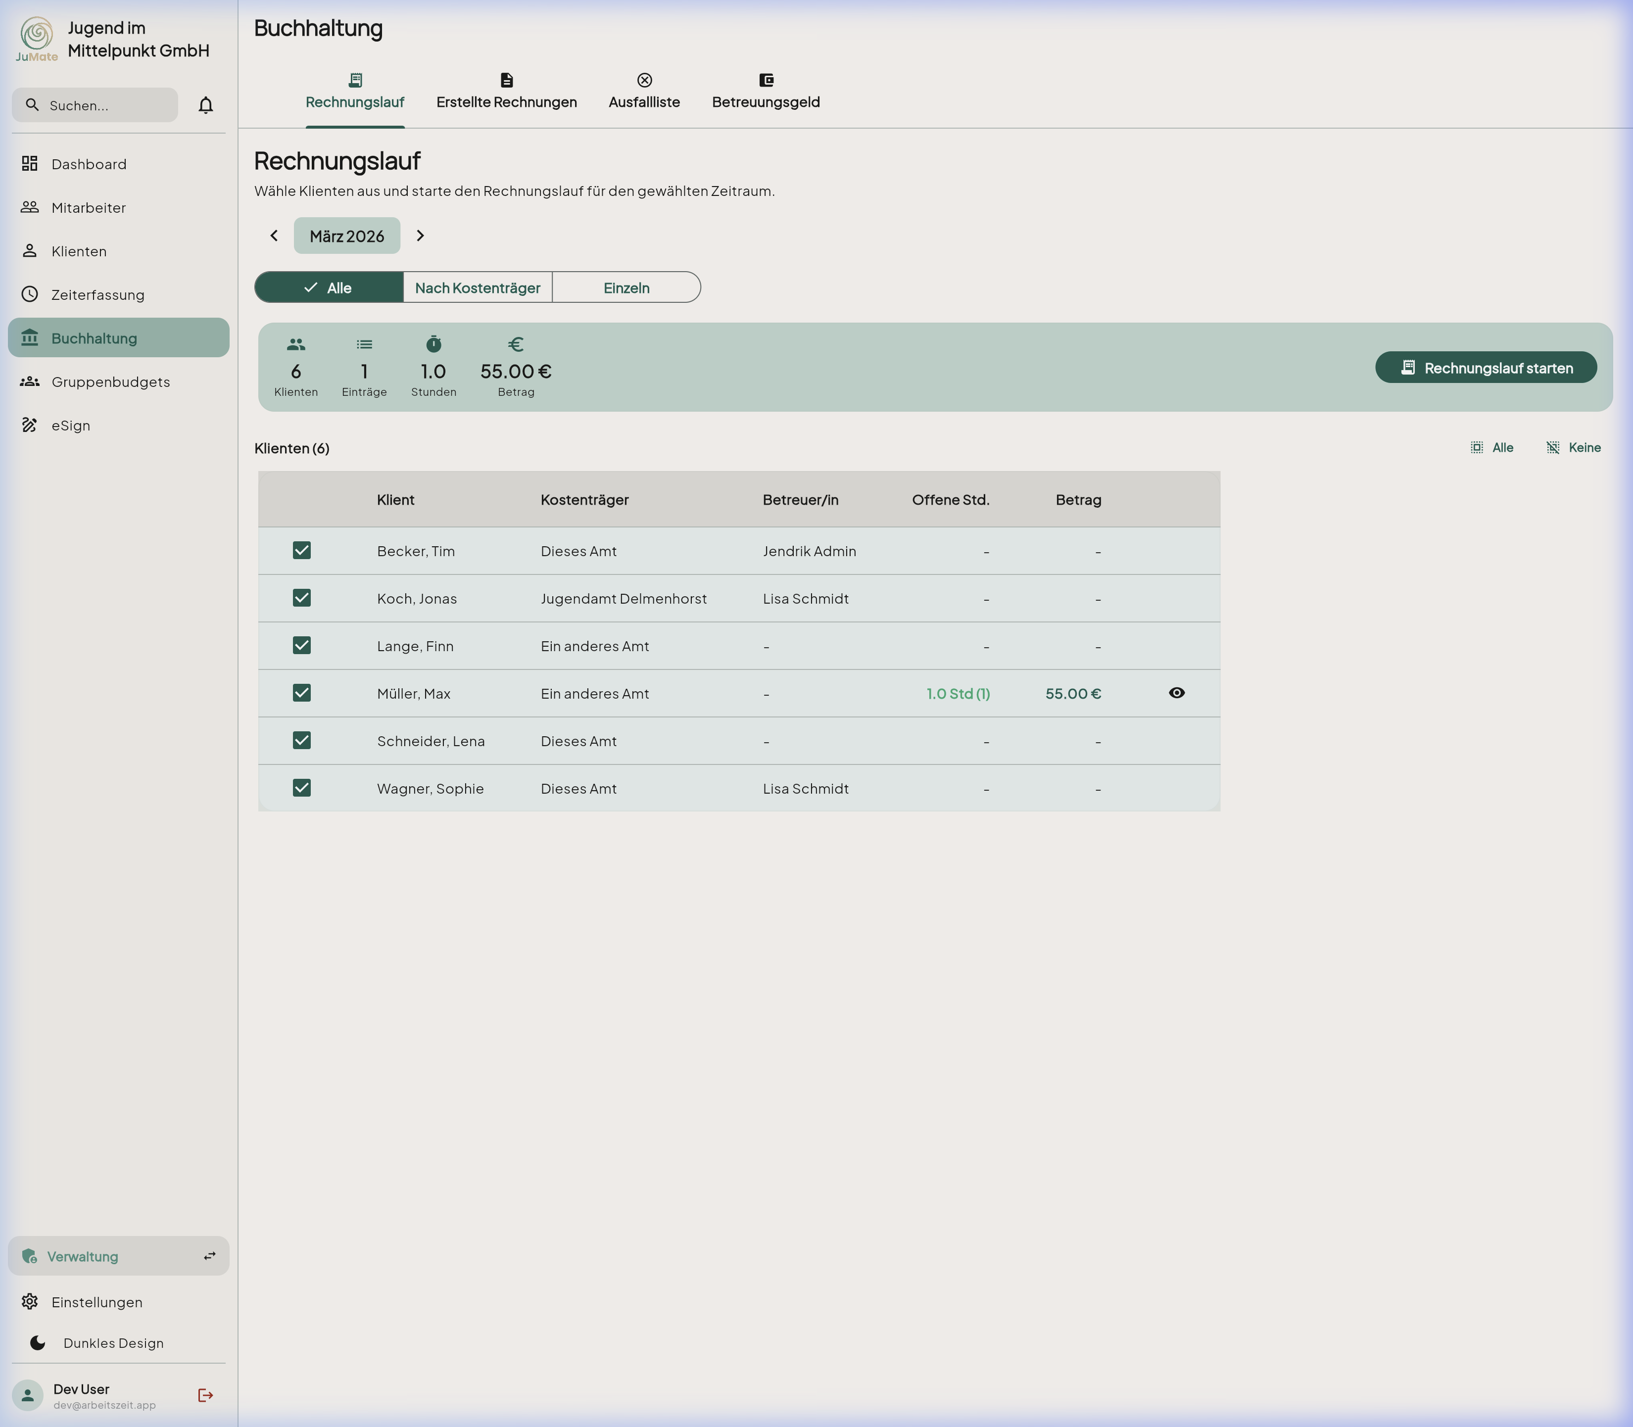Click the red logout icon
The width and height of the screenshot is (1633, 1427).
click(x=205, y=1395)
